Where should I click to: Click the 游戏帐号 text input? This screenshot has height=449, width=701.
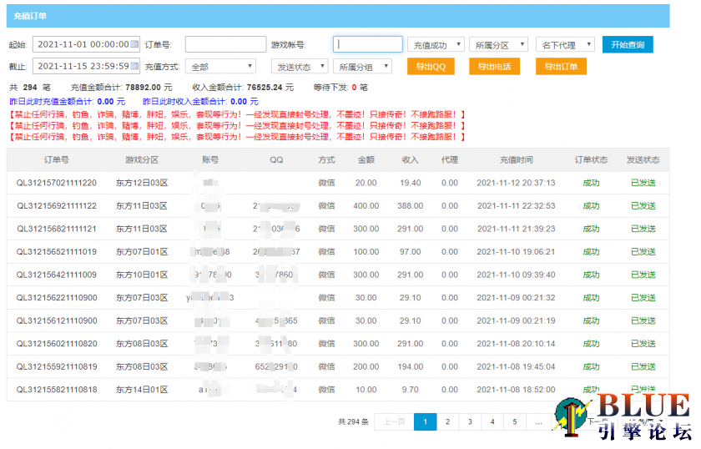[x=368, y=45]
